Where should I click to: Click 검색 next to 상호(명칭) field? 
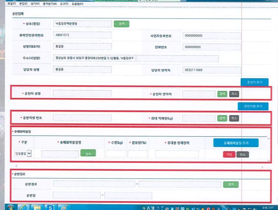[122, 24]
